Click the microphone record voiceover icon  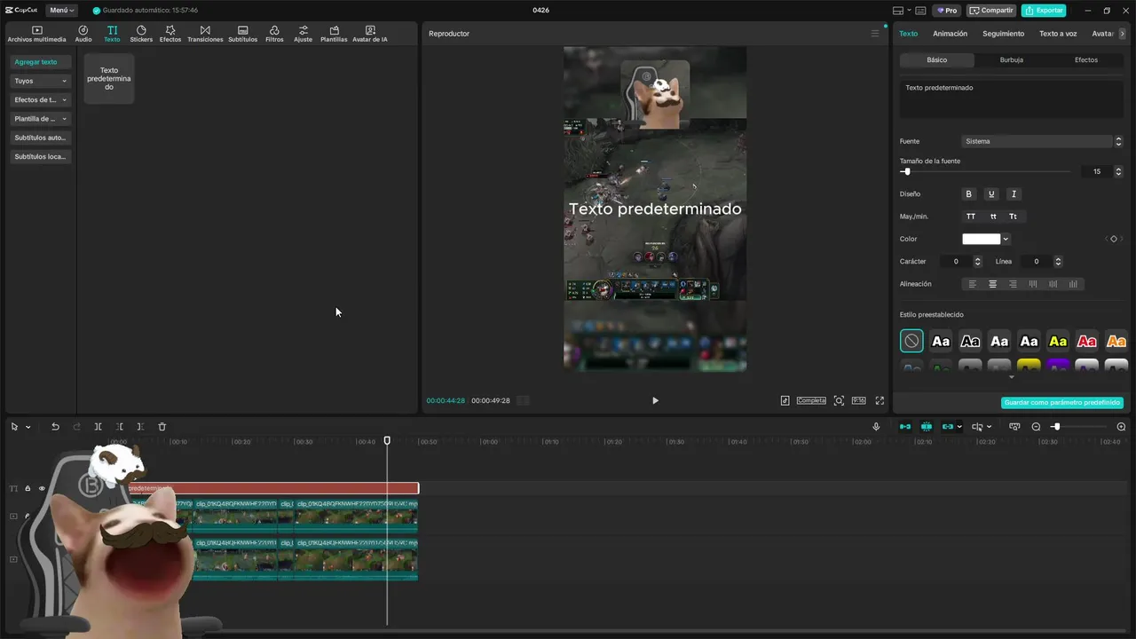click(x=876, y=427)
